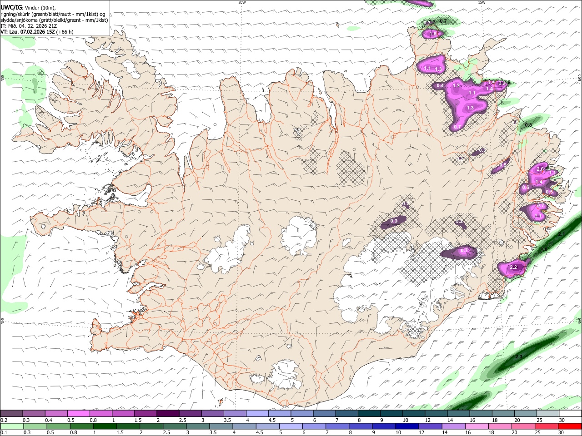Click the 15W longitude label
The image size is (582, 436).
click(482, 2)
